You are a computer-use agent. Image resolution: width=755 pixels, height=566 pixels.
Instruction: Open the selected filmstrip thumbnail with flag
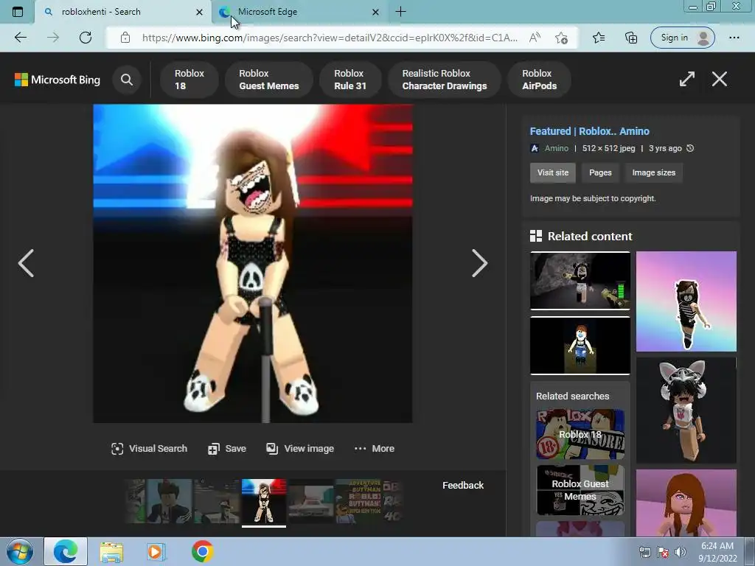(264, 501)
